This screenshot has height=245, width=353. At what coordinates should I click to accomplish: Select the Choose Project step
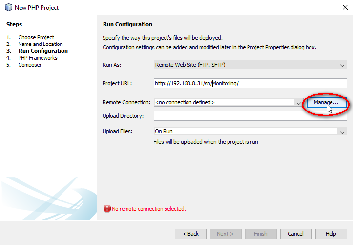click(x=36, y=37)
